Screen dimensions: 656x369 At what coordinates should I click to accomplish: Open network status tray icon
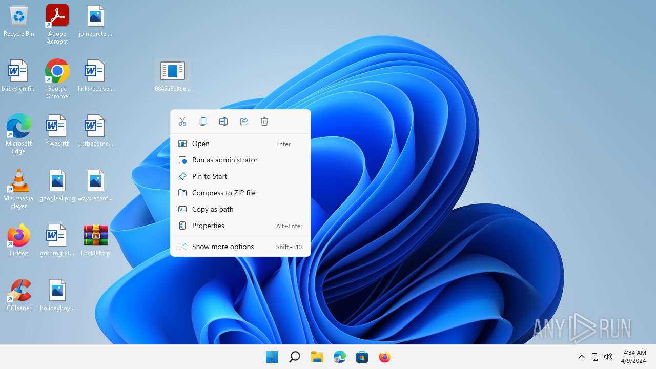point(596,357)
